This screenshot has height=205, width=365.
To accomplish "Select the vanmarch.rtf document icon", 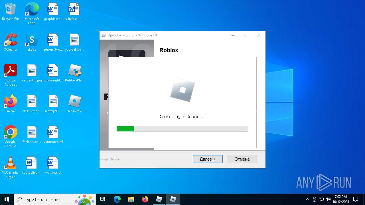I will point(53,135).
